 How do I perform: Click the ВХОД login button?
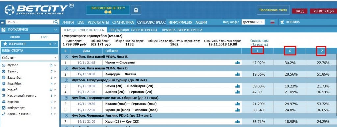299,11
